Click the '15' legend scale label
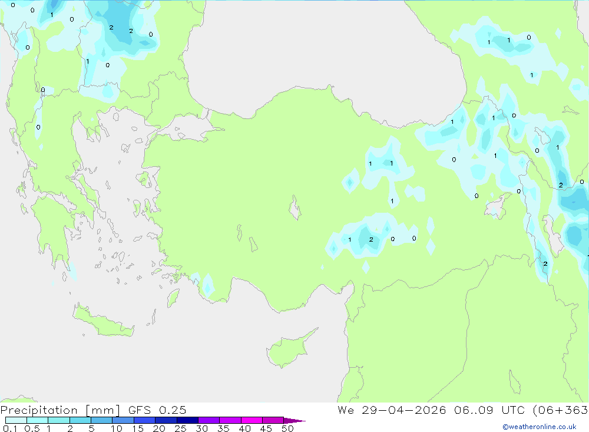589x432 pixels. pyautogui.click(x=138, y=428)
